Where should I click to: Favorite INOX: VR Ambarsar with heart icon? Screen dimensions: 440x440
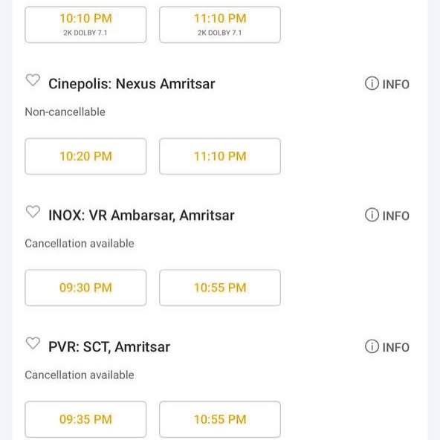click(x=33, y=212)
